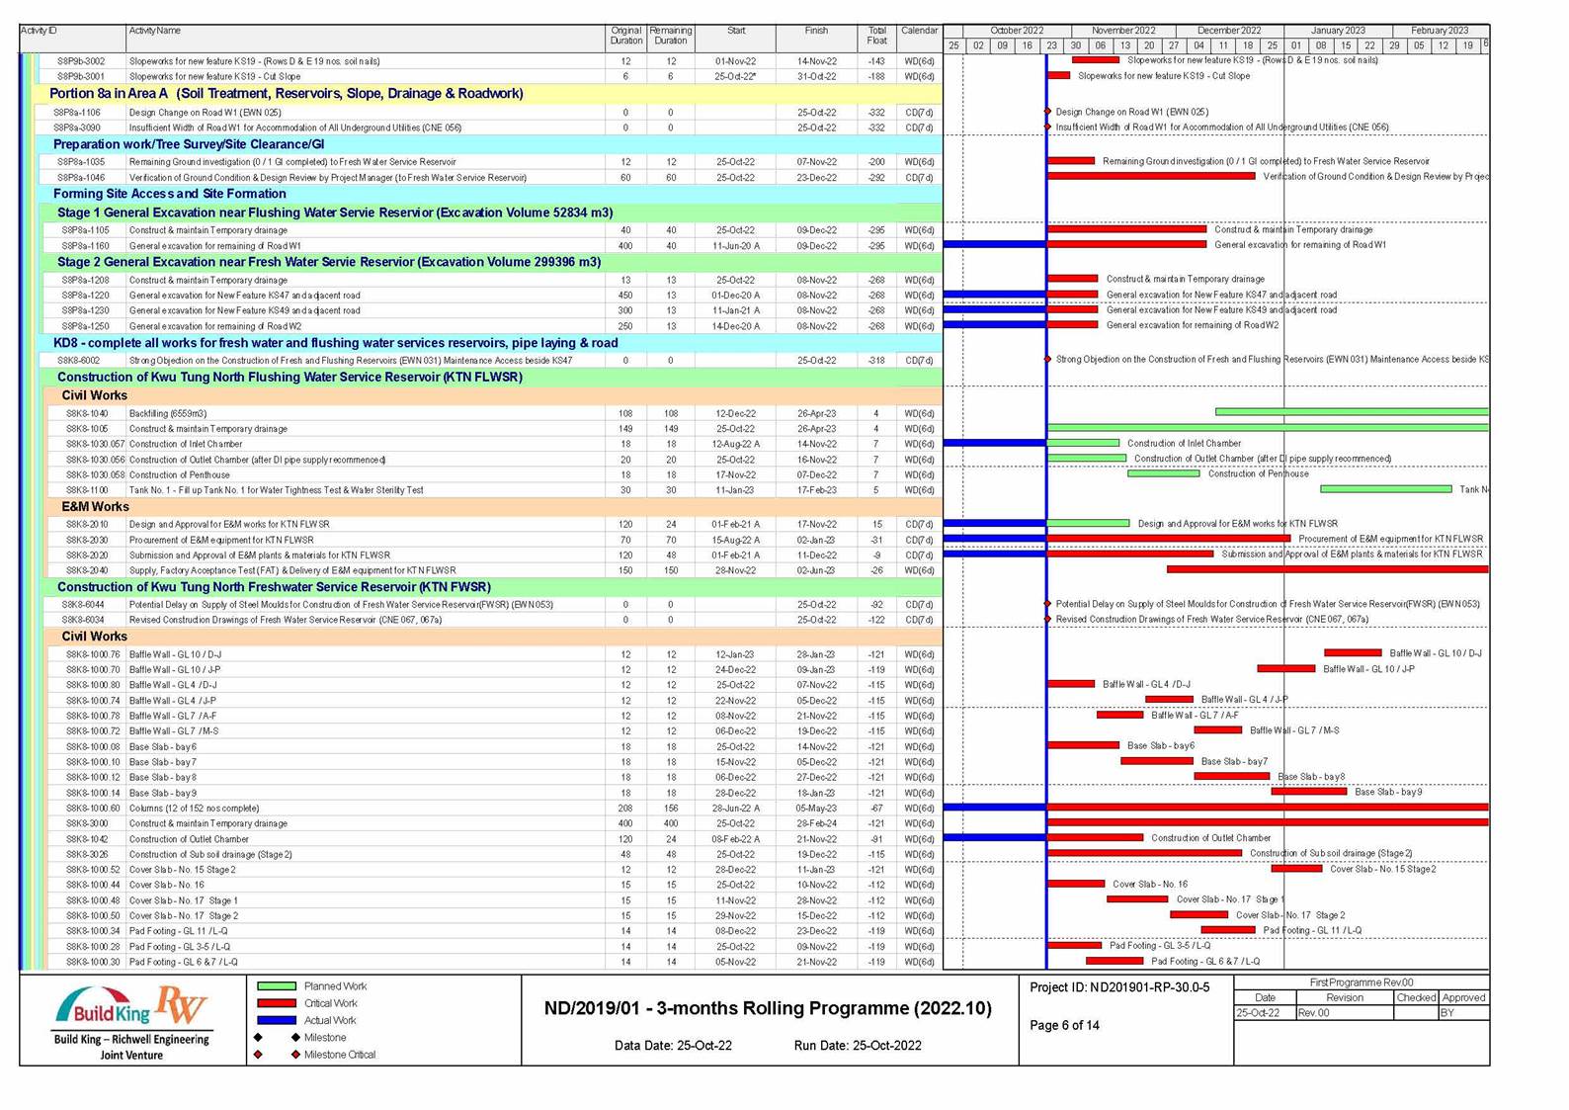Click the 'FirstProgramme Rev.00' revision box title

point(1362,982)
